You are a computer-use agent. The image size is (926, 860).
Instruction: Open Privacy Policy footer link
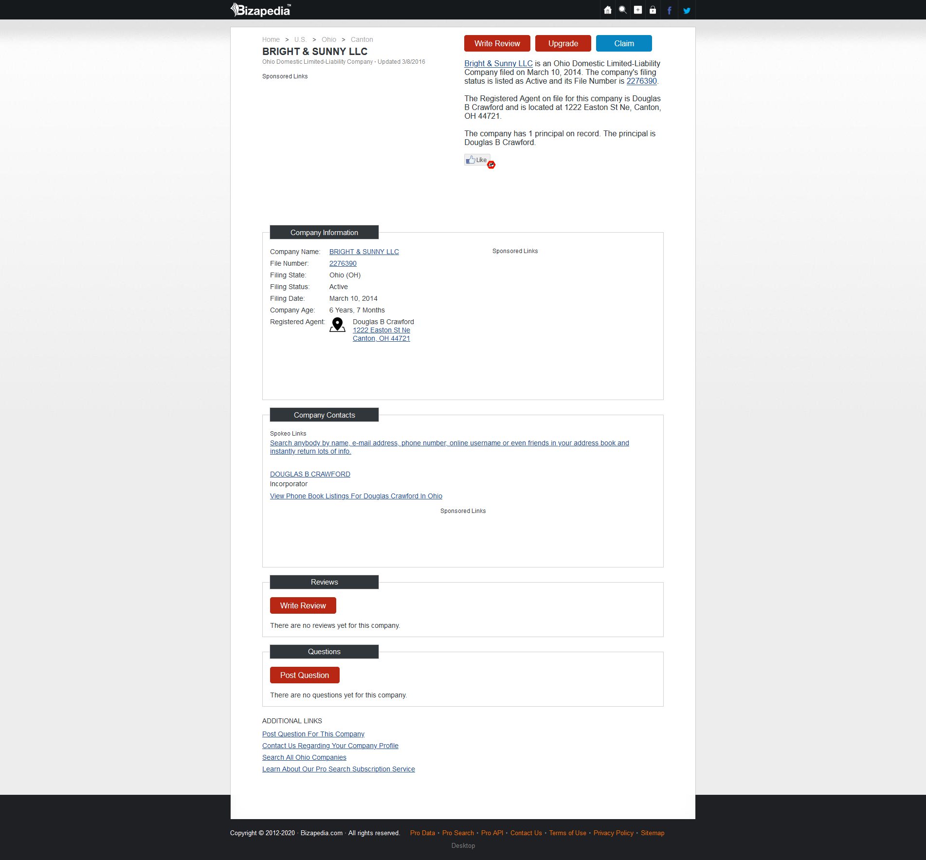pyautogui.click(x=614, y=833)
